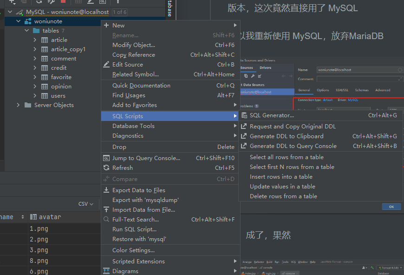Switch to the Schemas tab in the dialog
The width and height of the screenshot is (404, 275).
click(x=362, y=90)
